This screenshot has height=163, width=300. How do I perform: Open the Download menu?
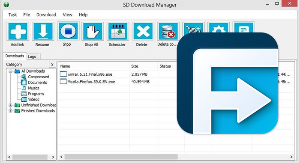point(46,15)
